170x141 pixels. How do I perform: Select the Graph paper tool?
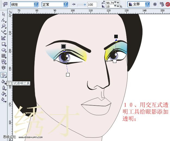4,56
